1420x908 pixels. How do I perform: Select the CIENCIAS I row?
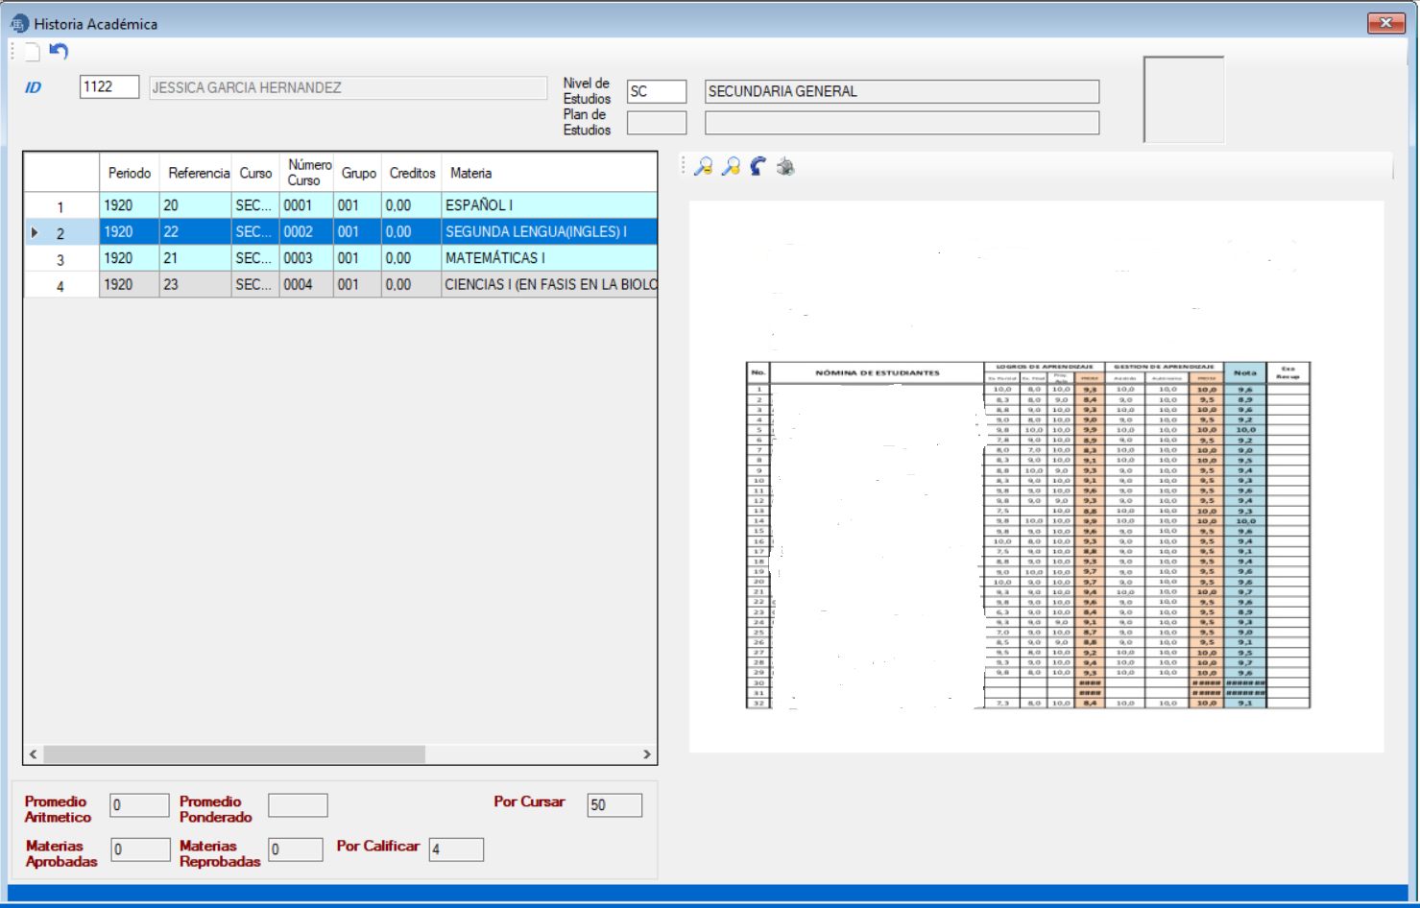[549, 285]
